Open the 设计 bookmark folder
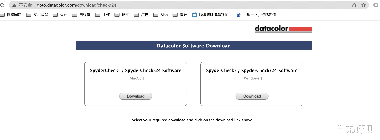The width and height of the screenshot is (380, 140). [60, 15]
